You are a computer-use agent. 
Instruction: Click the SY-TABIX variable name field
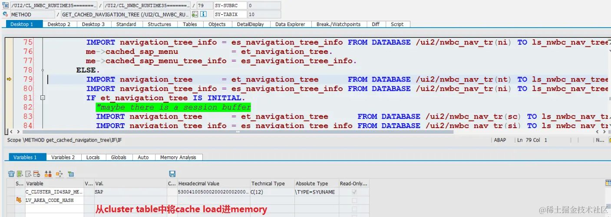tap(230, 14)
